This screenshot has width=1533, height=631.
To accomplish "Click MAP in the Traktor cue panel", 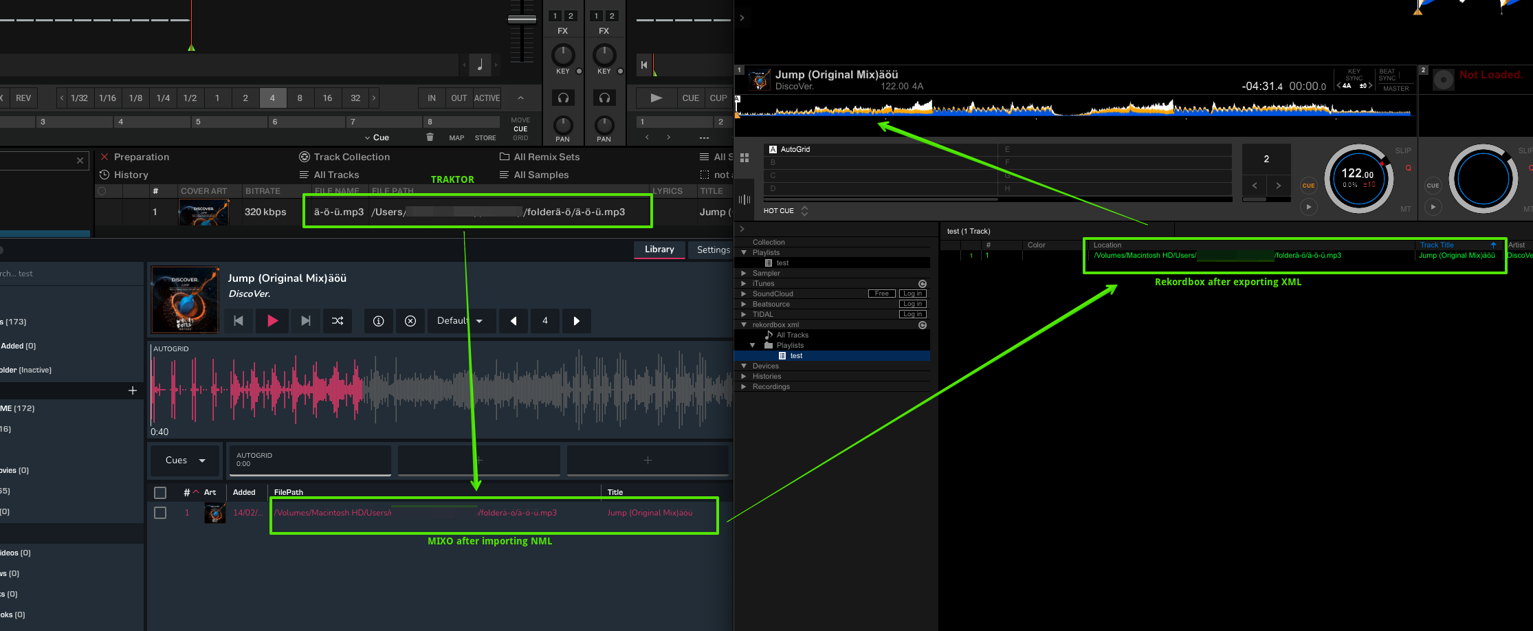I will (456, 138).
